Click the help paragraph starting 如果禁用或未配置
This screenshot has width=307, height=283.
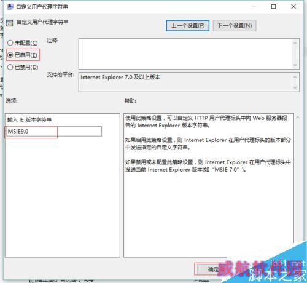(x=208, y=166)
